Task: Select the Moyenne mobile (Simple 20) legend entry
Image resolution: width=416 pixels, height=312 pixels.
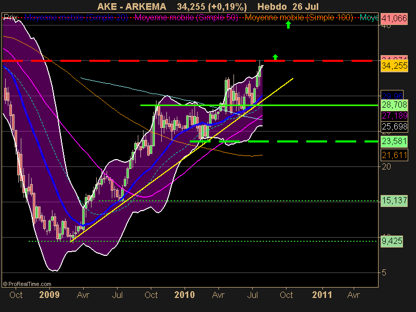Action: click(x=76, y=18)
